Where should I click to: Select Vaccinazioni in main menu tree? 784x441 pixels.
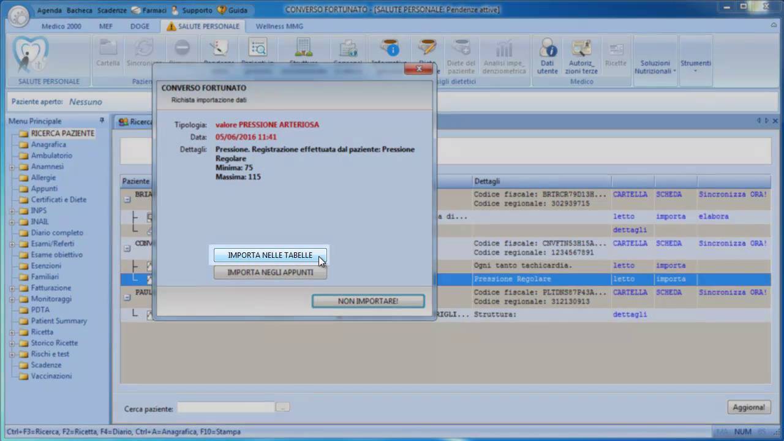click(51, 376)
